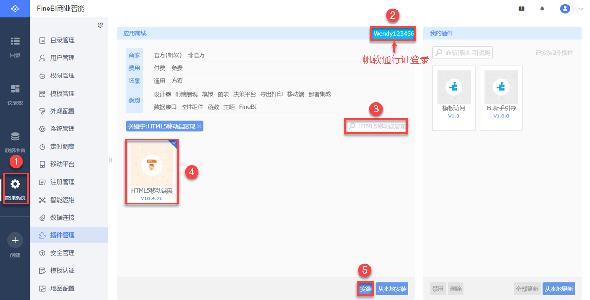Remove the HTML5移动端展现 keyword tag
This screenshot has height=300, width=590.
(x=199, y=126)
